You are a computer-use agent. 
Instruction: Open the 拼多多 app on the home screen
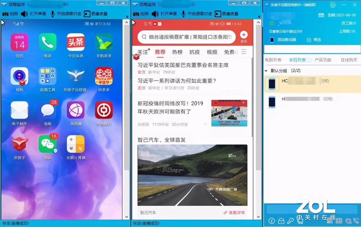pos(104,76)
